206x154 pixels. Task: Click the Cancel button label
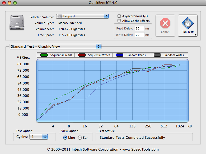pyautogui.click(x=165, y=32)
